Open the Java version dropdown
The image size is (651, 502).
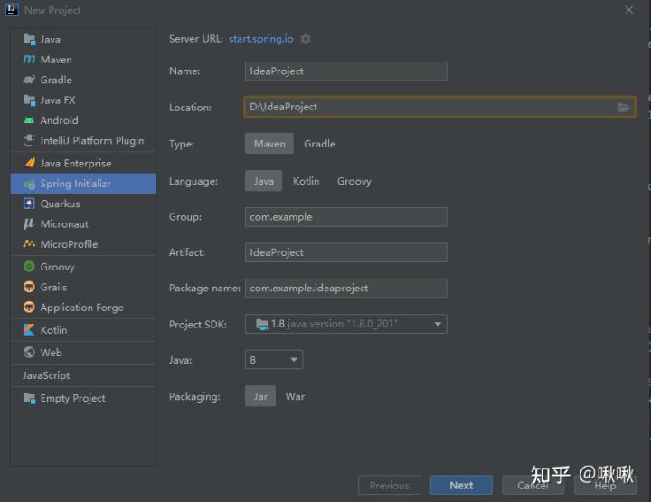274,360
